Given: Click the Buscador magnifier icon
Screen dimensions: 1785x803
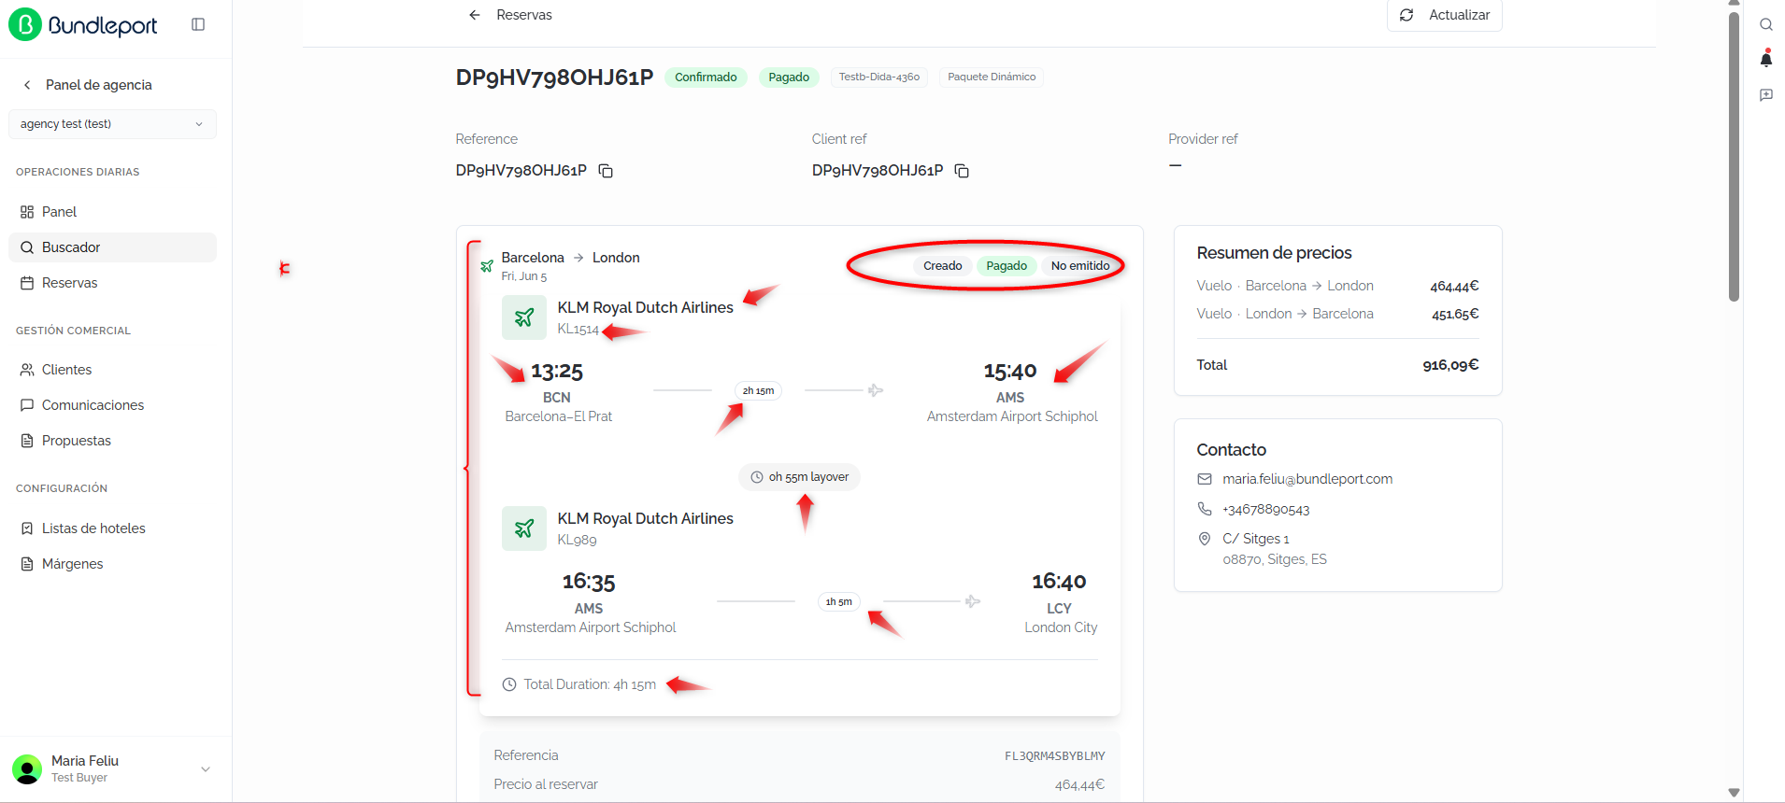Looking at the screenshot, I should pyautogui.click(x=27, y=247).
